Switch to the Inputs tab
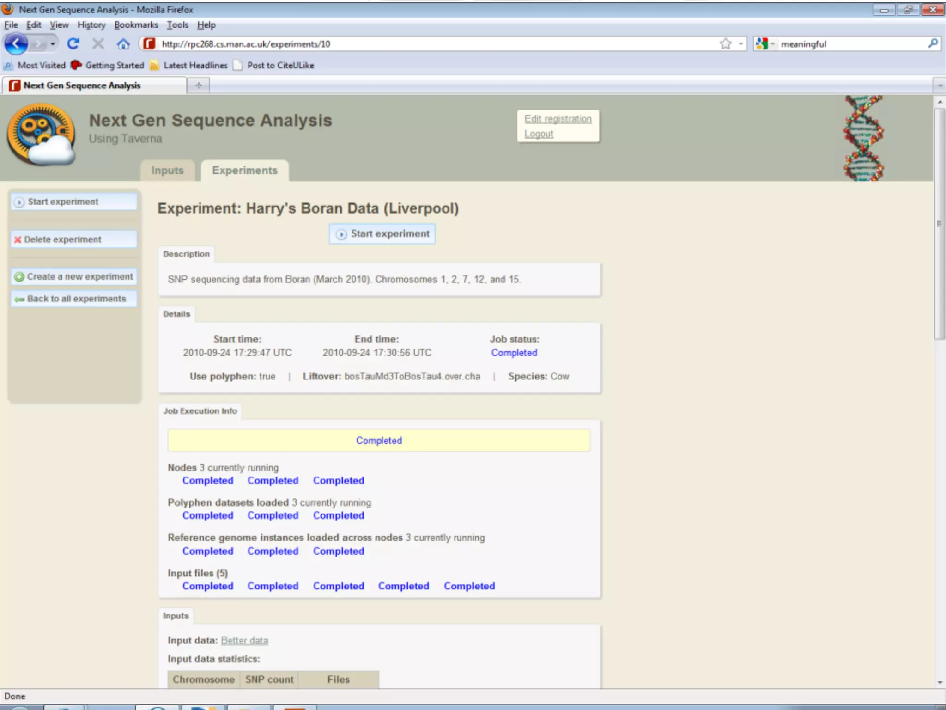The image size is (946, 710). click(x=167, y=171)
